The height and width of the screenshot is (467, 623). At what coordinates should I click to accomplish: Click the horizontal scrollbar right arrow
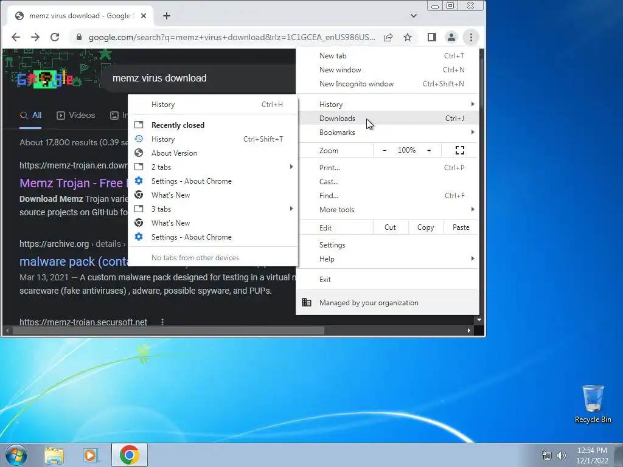coord(469,330)
